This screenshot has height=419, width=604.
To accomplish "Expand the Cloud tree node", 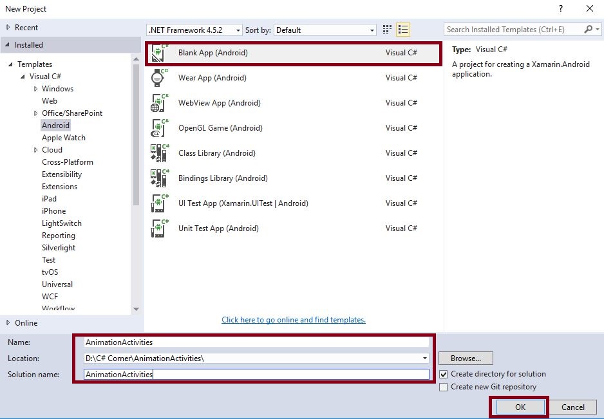I will point(35,150).
